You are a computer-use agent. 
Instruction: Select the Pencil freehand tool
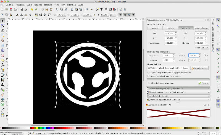point(2,70)
